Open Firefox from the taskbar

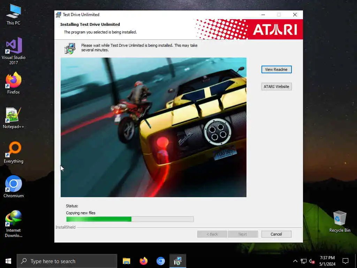143,261
